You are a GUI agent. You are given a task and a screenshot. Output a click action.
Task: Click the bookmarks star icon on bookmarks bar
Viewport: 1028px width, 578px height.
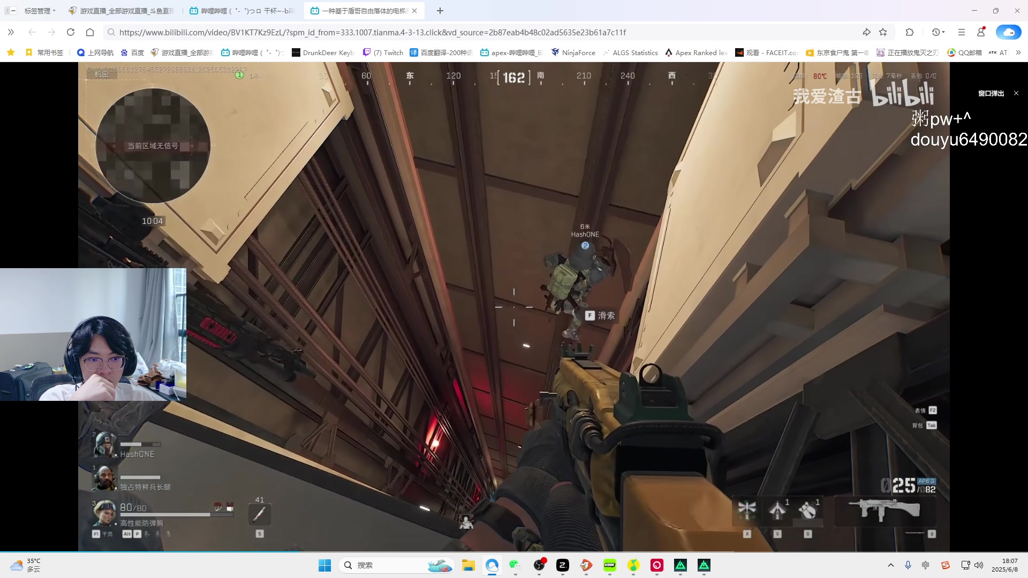[11, 52]
